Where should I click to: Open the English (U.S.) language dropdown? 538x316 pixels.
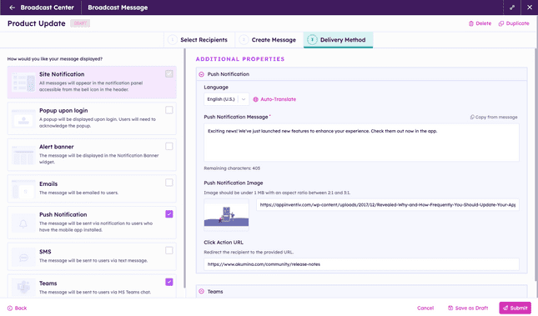226,99
